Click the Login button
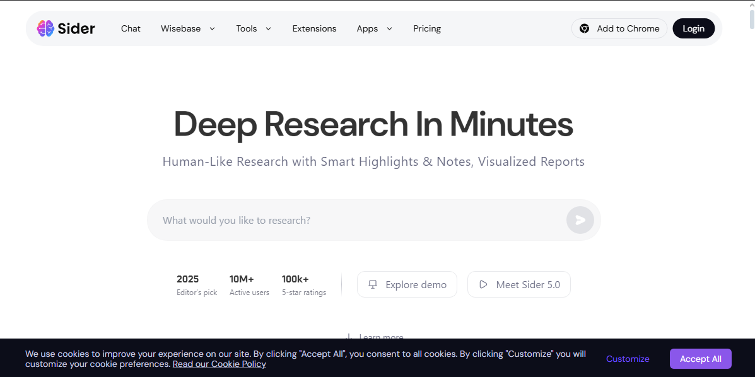The width and height of the screenshot is (755, 377). click(693, 28)
